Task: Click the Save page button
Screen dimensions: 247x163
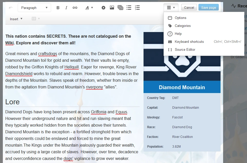Action: [x=208, y=7]
